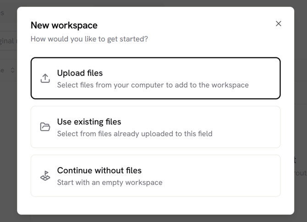Viewport: 307px width, 222px height.
Task: Click "Start with an empty workspace" description
Action: coord(110,182)
